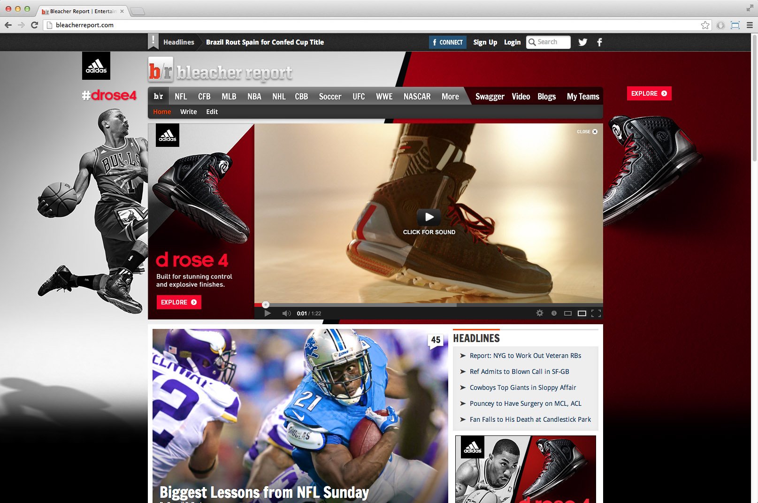Click the adidas D Rose ad below Headlines
The image size is (758, 503).
(x=526, y=469)
